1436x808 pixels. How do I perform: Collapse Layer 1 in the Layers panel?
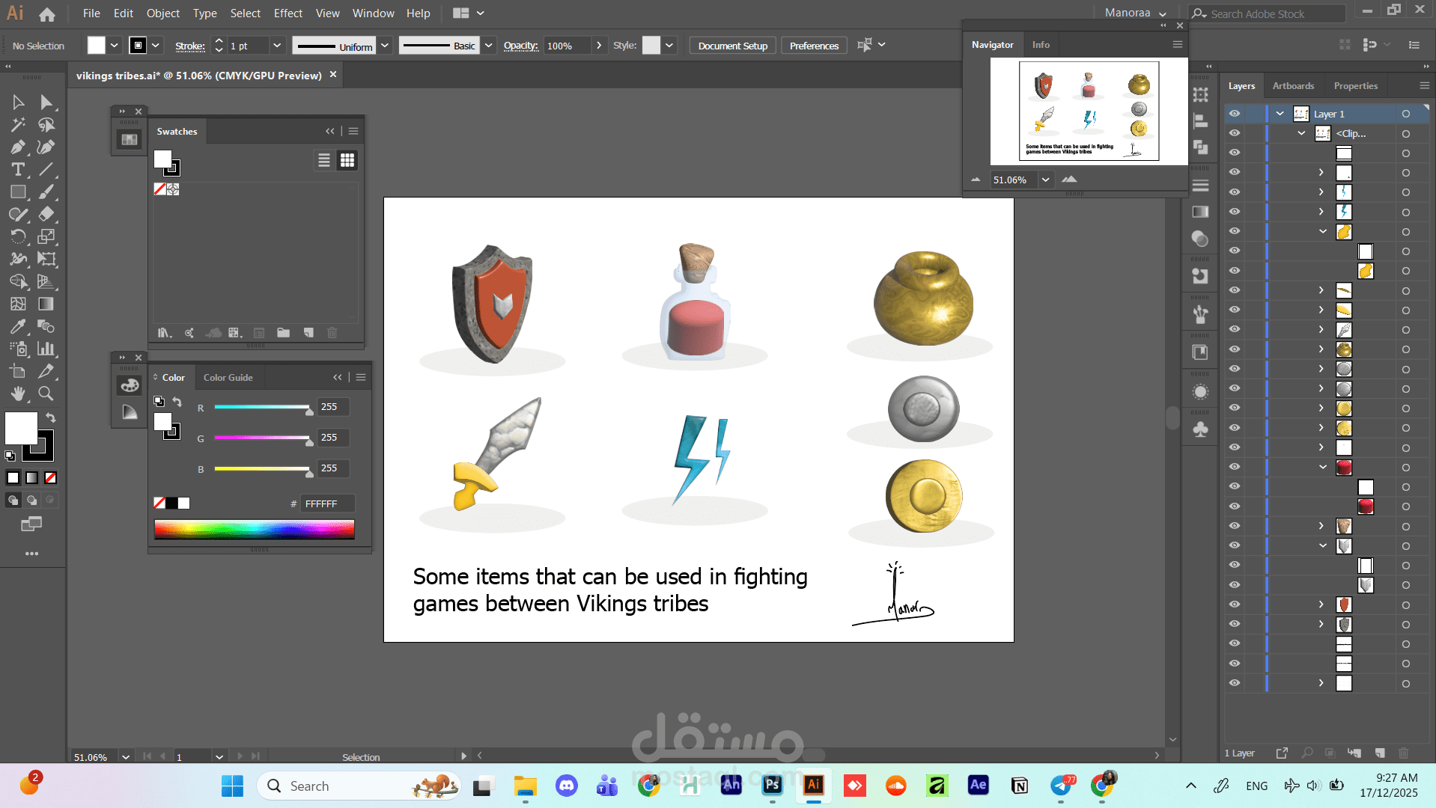coord(1280,114)
